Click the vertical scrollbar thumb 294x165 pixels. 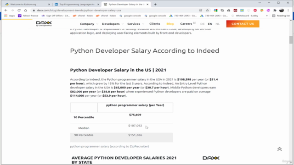(x=291, y=40)
